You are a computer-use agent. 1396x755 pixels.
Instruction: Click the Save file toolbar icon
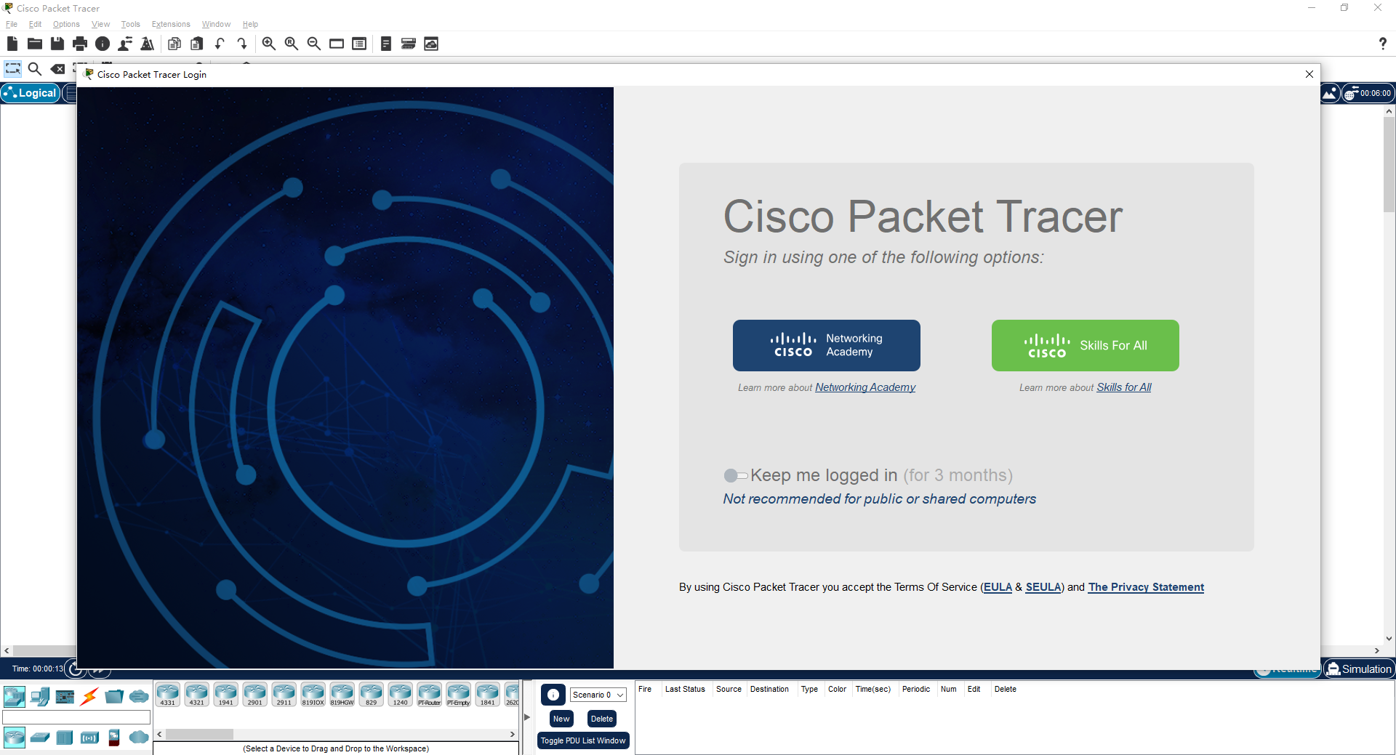click(57, 44)
